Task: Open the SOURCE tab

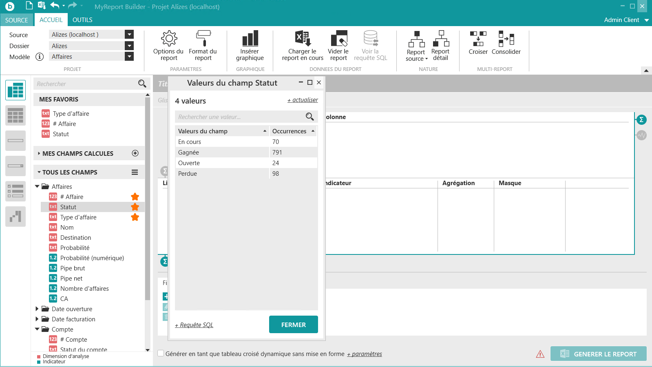Action: [x=17, y=20]
